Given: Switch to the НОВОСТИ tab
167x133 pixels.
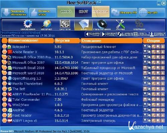Looking at the screenshot, I should [x=101, y=12].
